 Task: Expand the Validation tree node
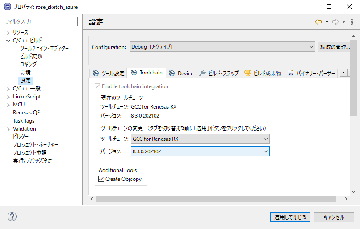point(8,129)
